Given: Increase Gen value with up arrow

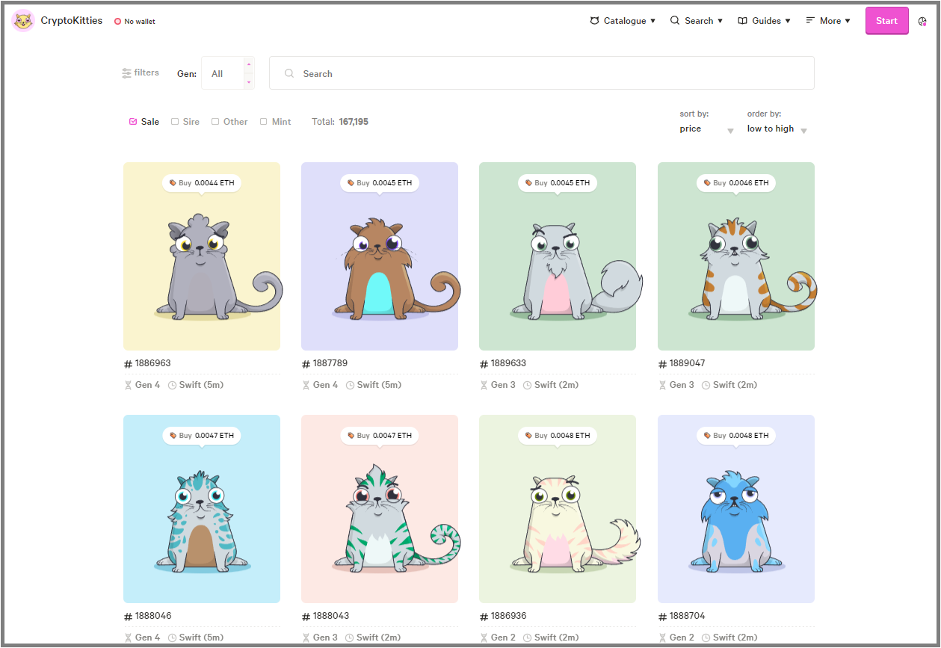Looking at the screenshot, I should tap(249, 65).
